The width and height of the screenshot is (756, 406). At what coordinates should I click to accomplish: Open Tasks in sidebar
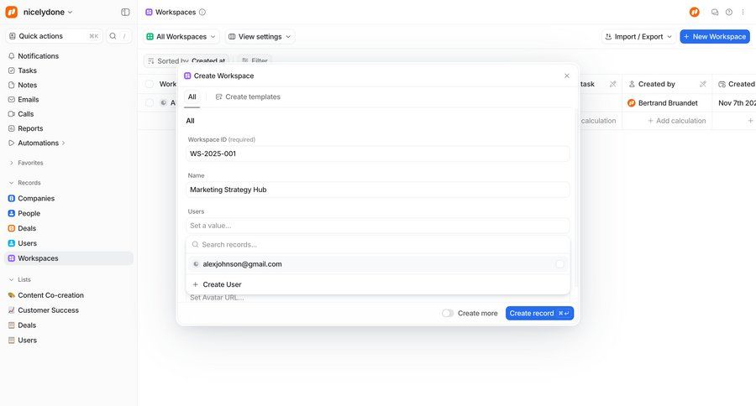(27, 70)
